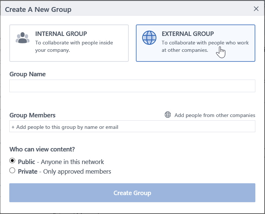
Task: Close the Create A New Group dialog
Action: pos(256,9)
